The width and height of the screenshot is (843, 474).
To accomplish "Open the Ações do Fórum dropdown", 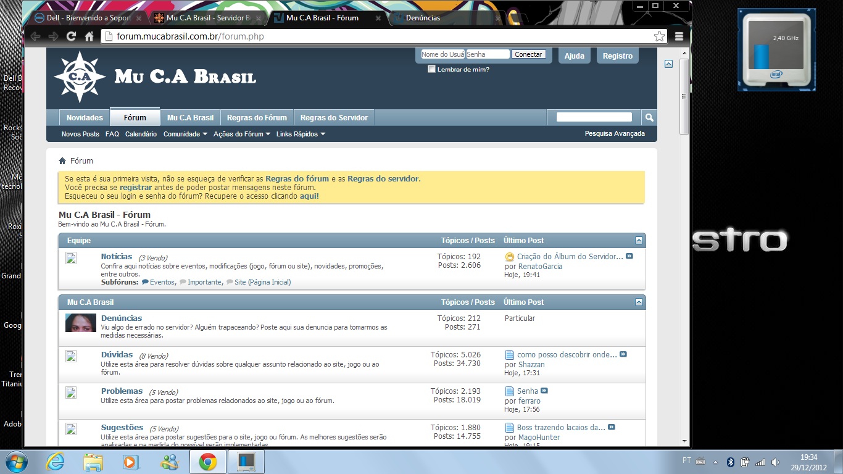I will click(242, 134).
